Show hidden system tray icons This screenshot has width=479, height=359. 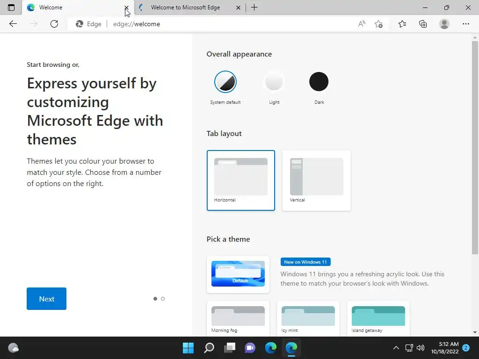396,348
